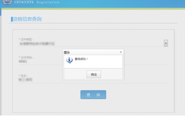Click the red asterisk before 证件类型
This screenshot has height=116, width=185.
19,39
